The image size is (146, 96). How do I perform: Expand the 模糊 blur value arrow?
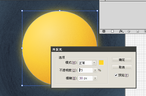pyautogui.click(x=95, y=78)
